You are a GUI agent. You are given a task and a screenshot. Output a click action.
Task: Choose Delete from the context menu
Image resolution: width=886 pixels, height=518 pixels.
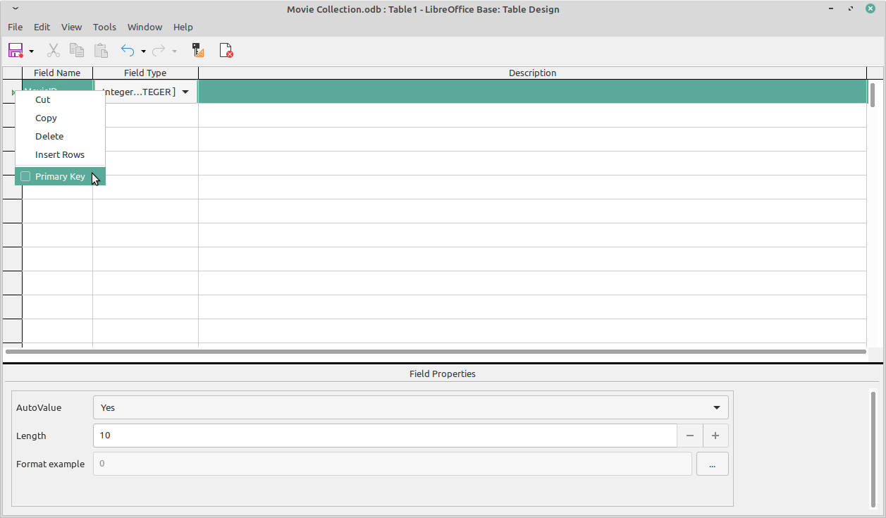point(49,136)
